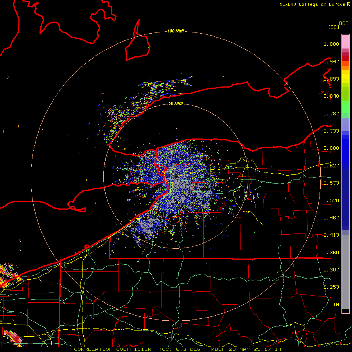The image size is (352, 352).
Task: Click the DCC product label above the scale
Action: (x=343, y=23)
